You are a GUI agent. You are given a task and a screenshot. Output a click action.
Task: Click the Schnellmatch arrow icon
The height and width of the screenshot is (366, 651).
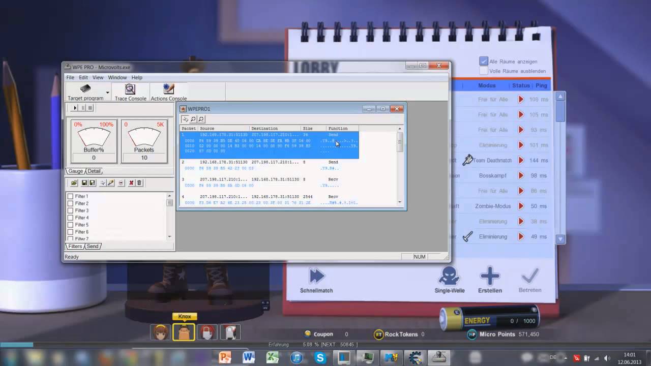(316, 276)
